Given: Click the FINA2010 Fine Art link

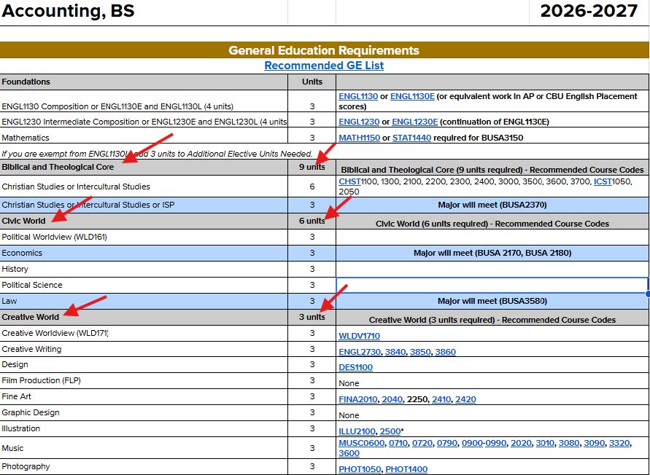Looking at the screenshot, I should 358,399.
